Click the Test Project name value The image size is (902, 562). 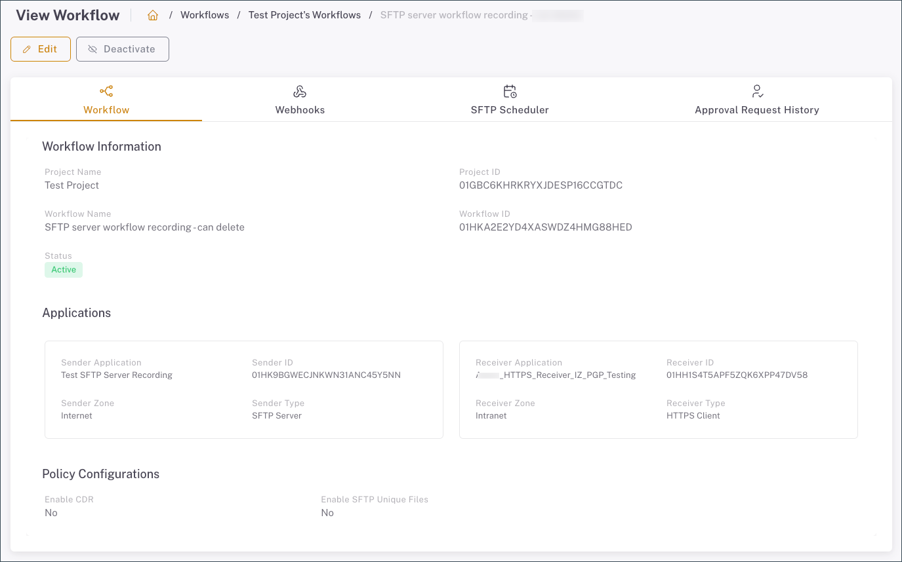72,185
